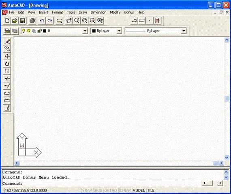Open the Modify menu
This screenshot has width=231, height=194.
coord(115,13)
